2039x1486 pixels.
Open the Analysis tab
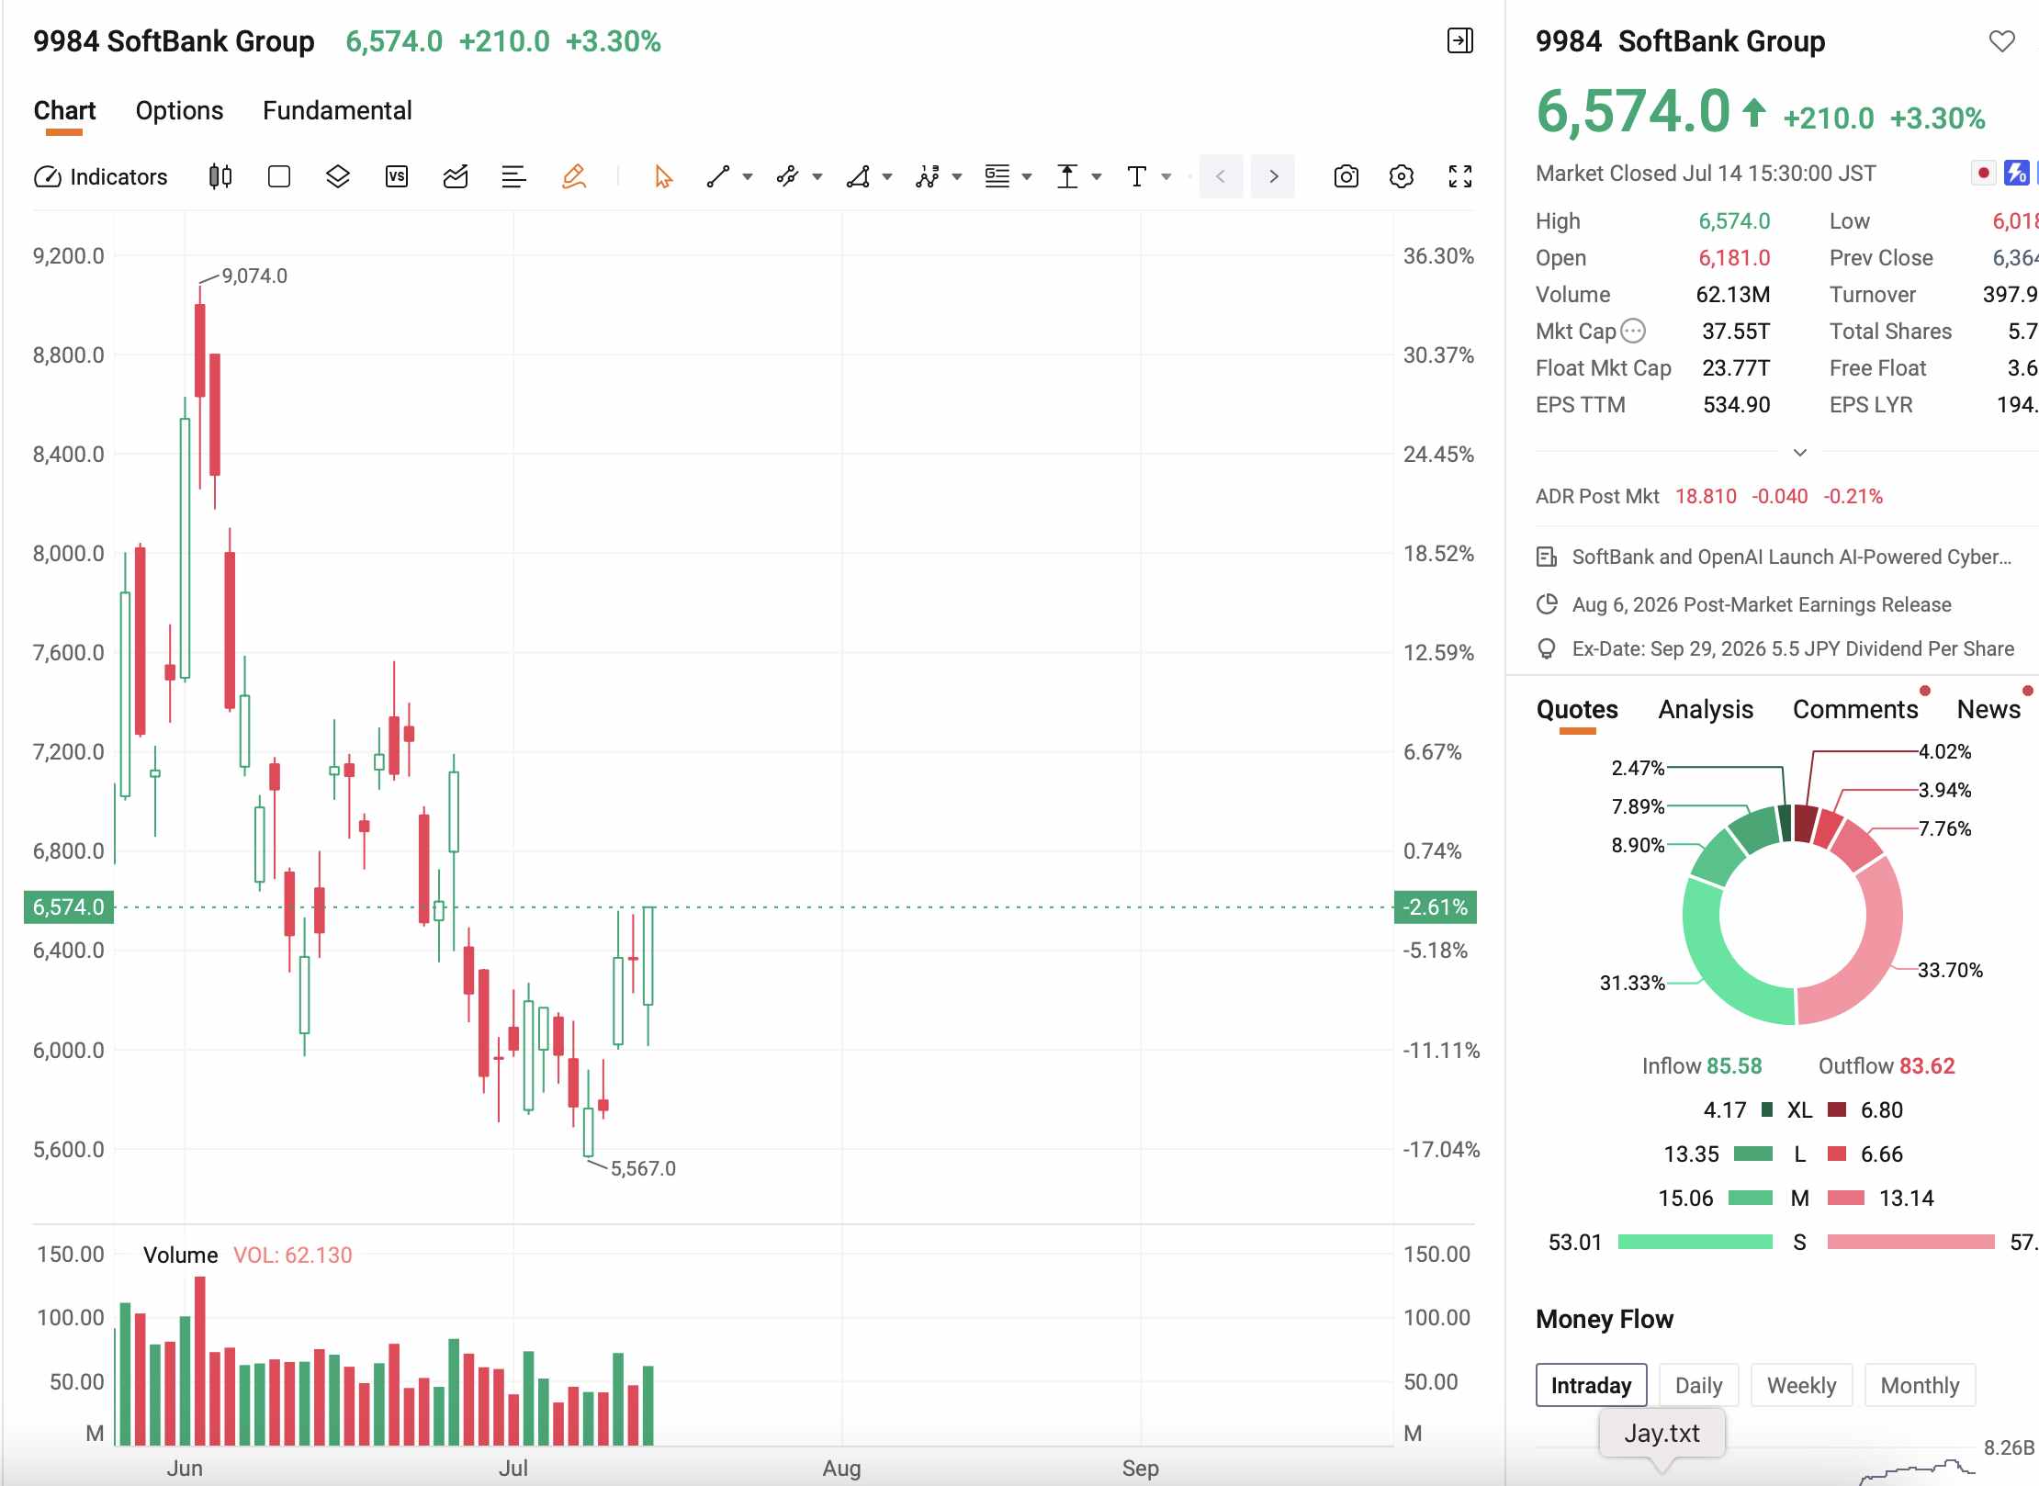[1706, 709]
